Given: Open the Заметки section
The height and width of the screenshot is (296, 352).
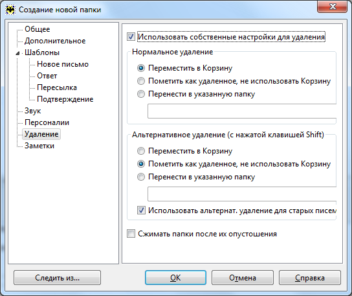Looking at the screenshot, I should (x=39, y=146).
